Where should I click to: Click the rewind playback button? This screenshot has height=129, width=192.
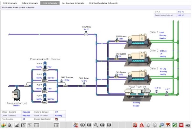click(89, 125)
